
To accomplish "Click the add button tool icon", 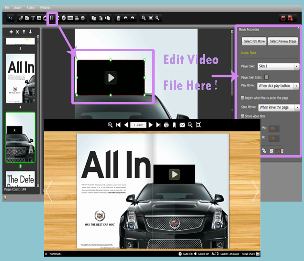I will pos(70,18).
